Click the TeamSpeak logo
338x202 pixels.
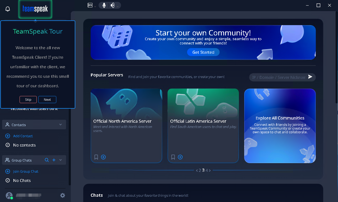(x=35, y=9)
